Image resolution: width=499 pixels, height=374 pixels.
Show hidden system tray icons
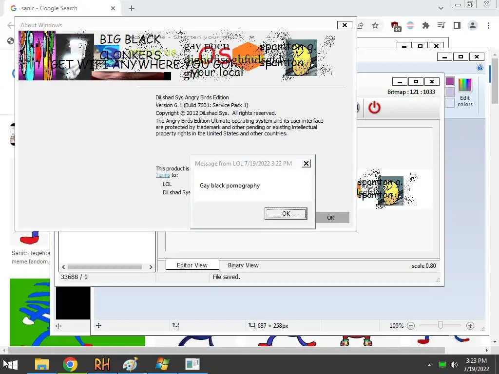pyautogui.click(x=429, y=365)
